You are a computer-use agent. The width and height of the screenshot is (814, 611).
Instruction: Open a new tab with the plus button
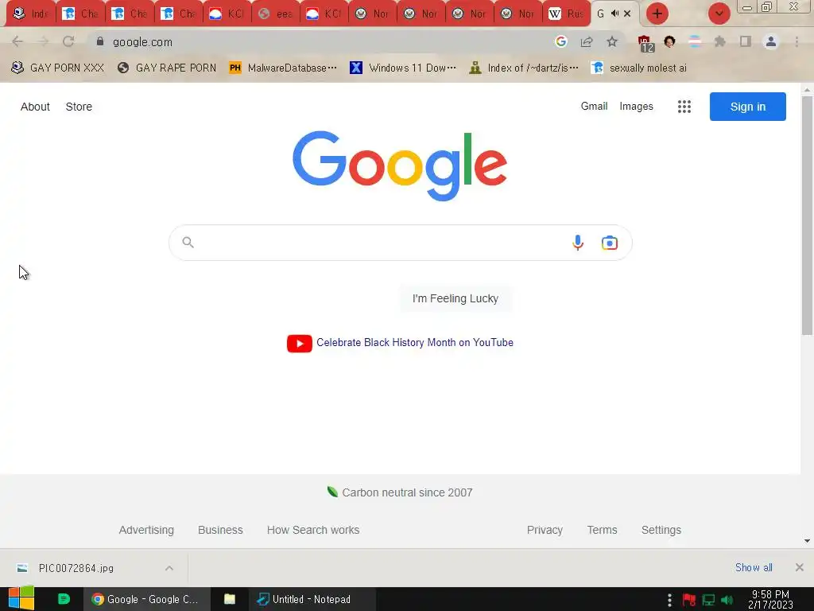click(x=657, y=14)
